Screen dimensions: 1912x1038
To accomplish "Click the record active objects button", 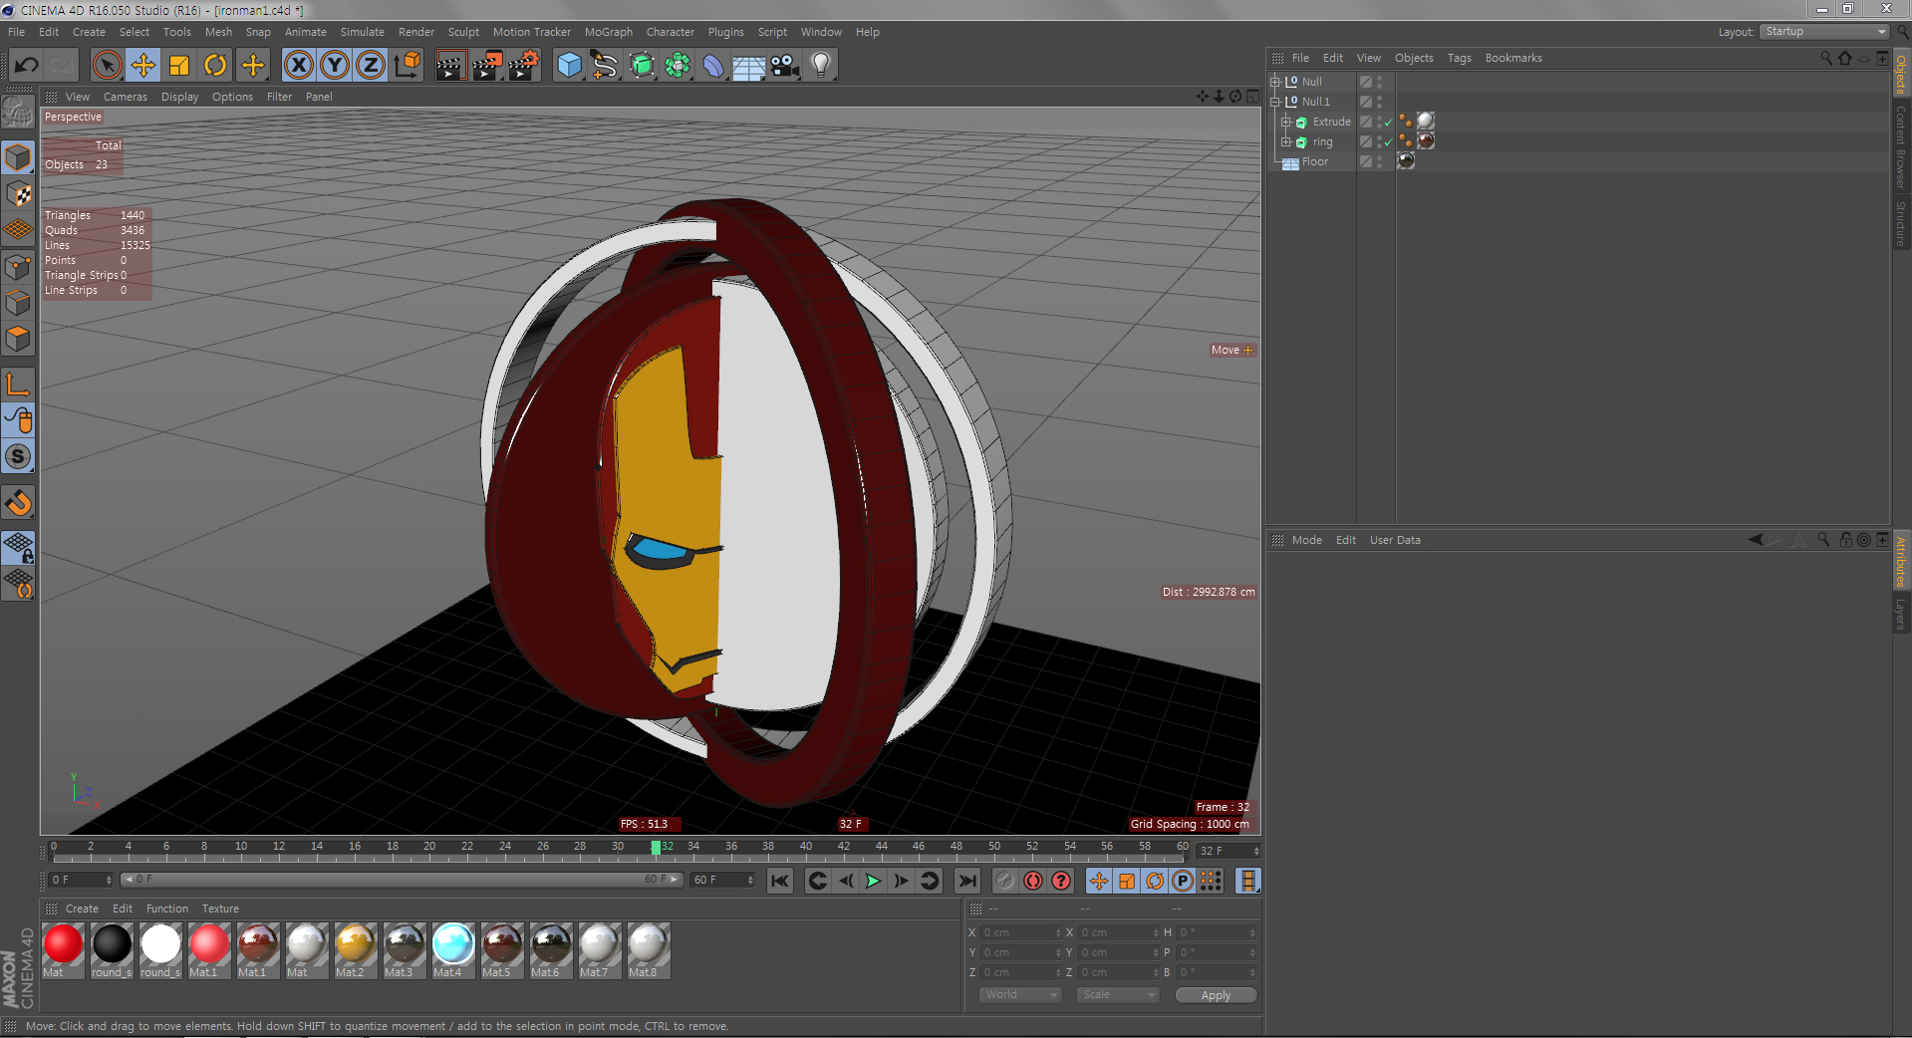I will (x=1005, y=881).
